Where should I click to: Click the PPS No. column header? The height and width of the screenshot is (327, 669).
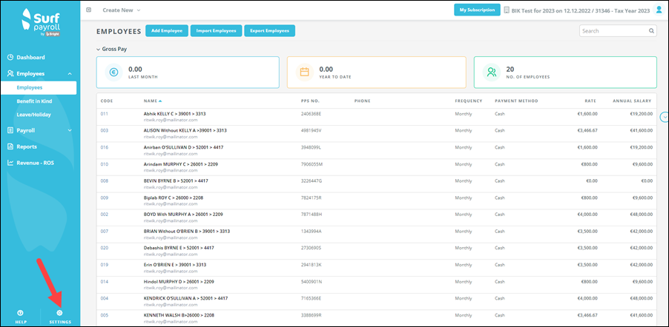point(310,101)
